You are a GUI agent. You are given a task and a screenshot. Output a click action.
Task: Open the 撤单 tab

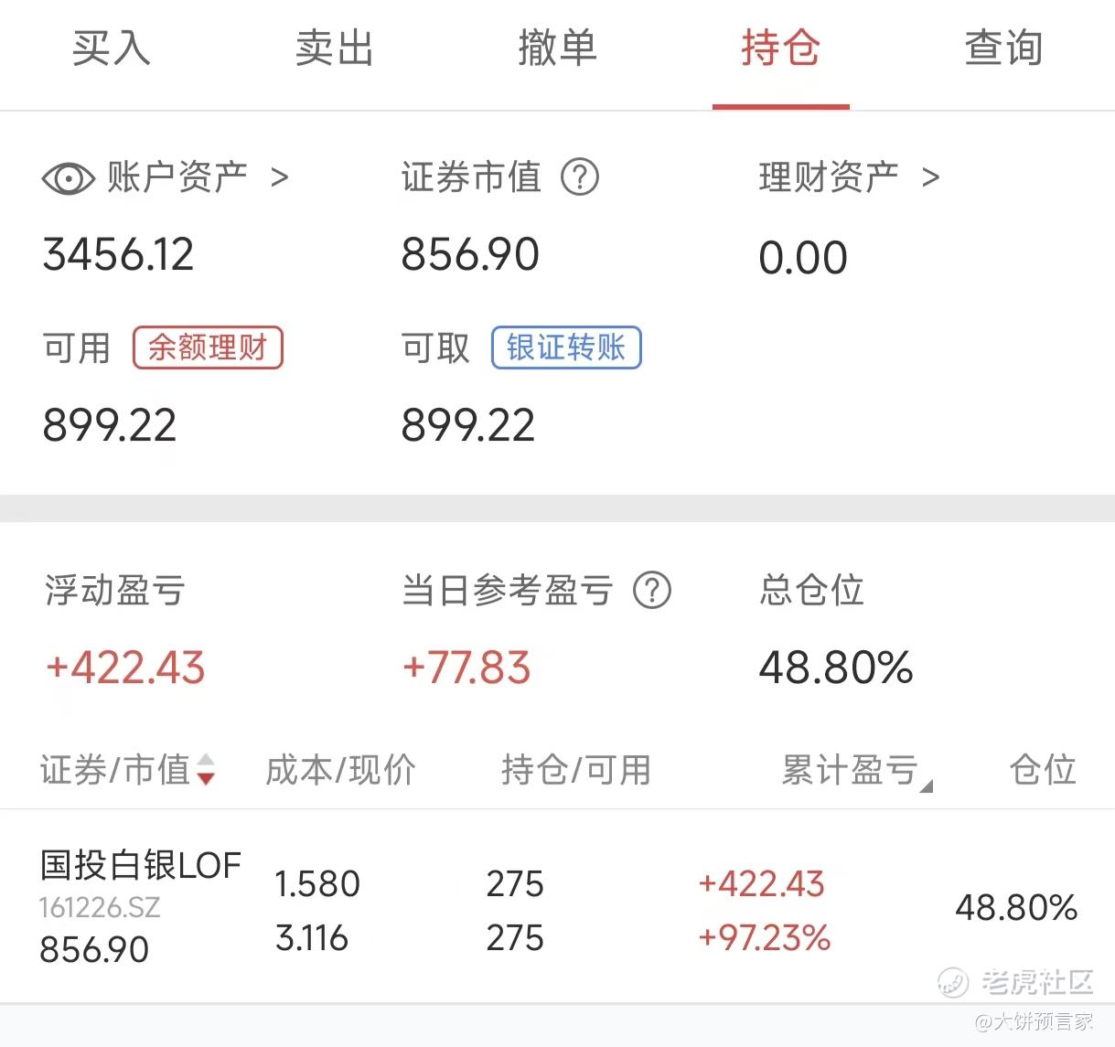[557, 48]
